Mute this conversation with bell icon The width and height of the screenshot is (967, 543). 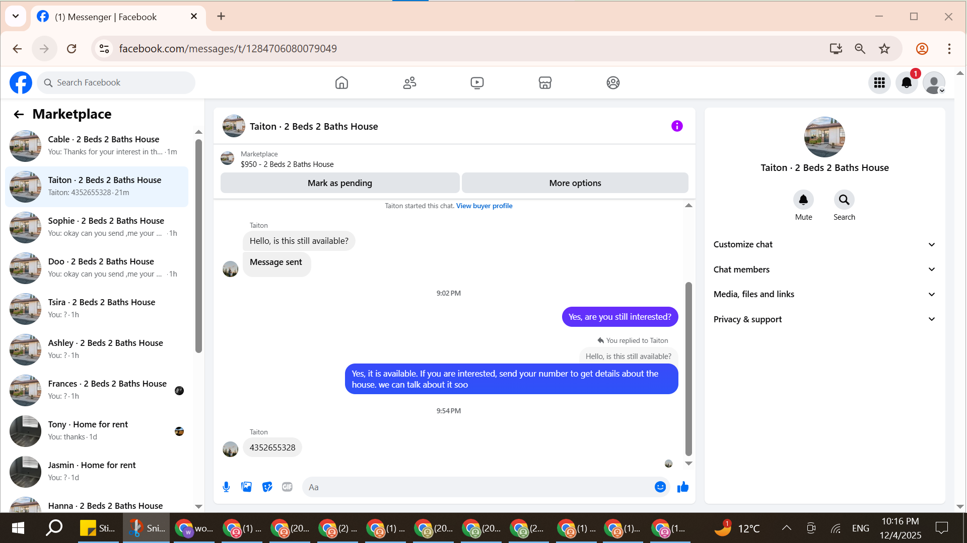click(x=803, y=200)
